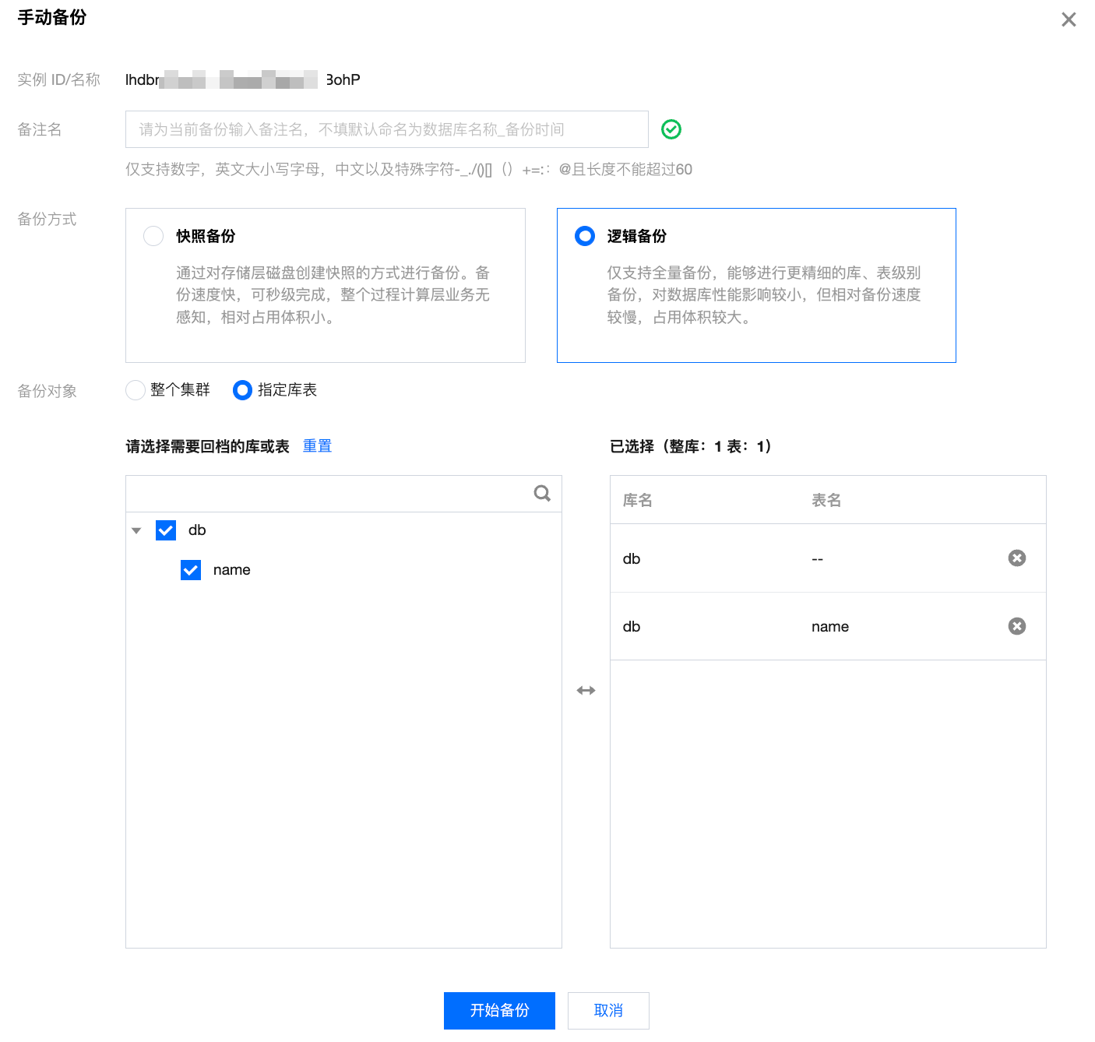Click the double-arrow transfer icon
This screenshot has width=1095, height=1042.
click(x=586, y=690)
